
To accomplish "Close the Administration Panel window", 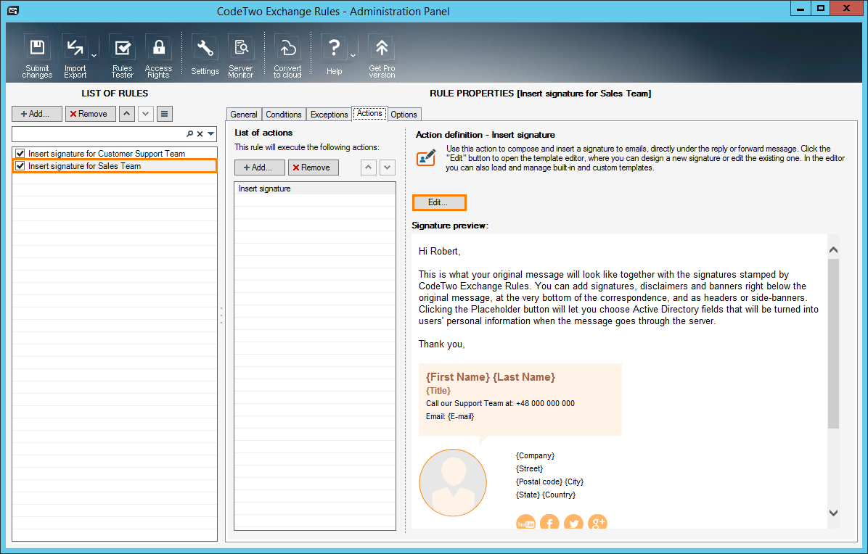I will [x=846, y=8].
